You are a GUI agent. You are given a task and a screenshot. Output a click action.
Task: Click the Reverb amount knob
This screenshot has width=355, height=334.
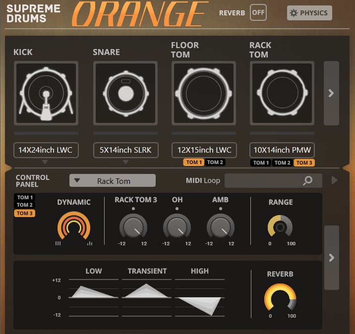tap(280, 299)
